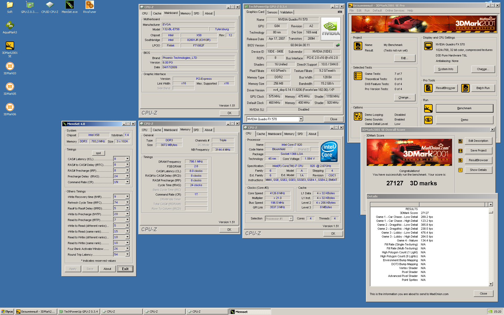Screen dimensions: 504x315
Task: Open the Refresh Cycle Time (tRFC) dropdown
Action: 127,202
